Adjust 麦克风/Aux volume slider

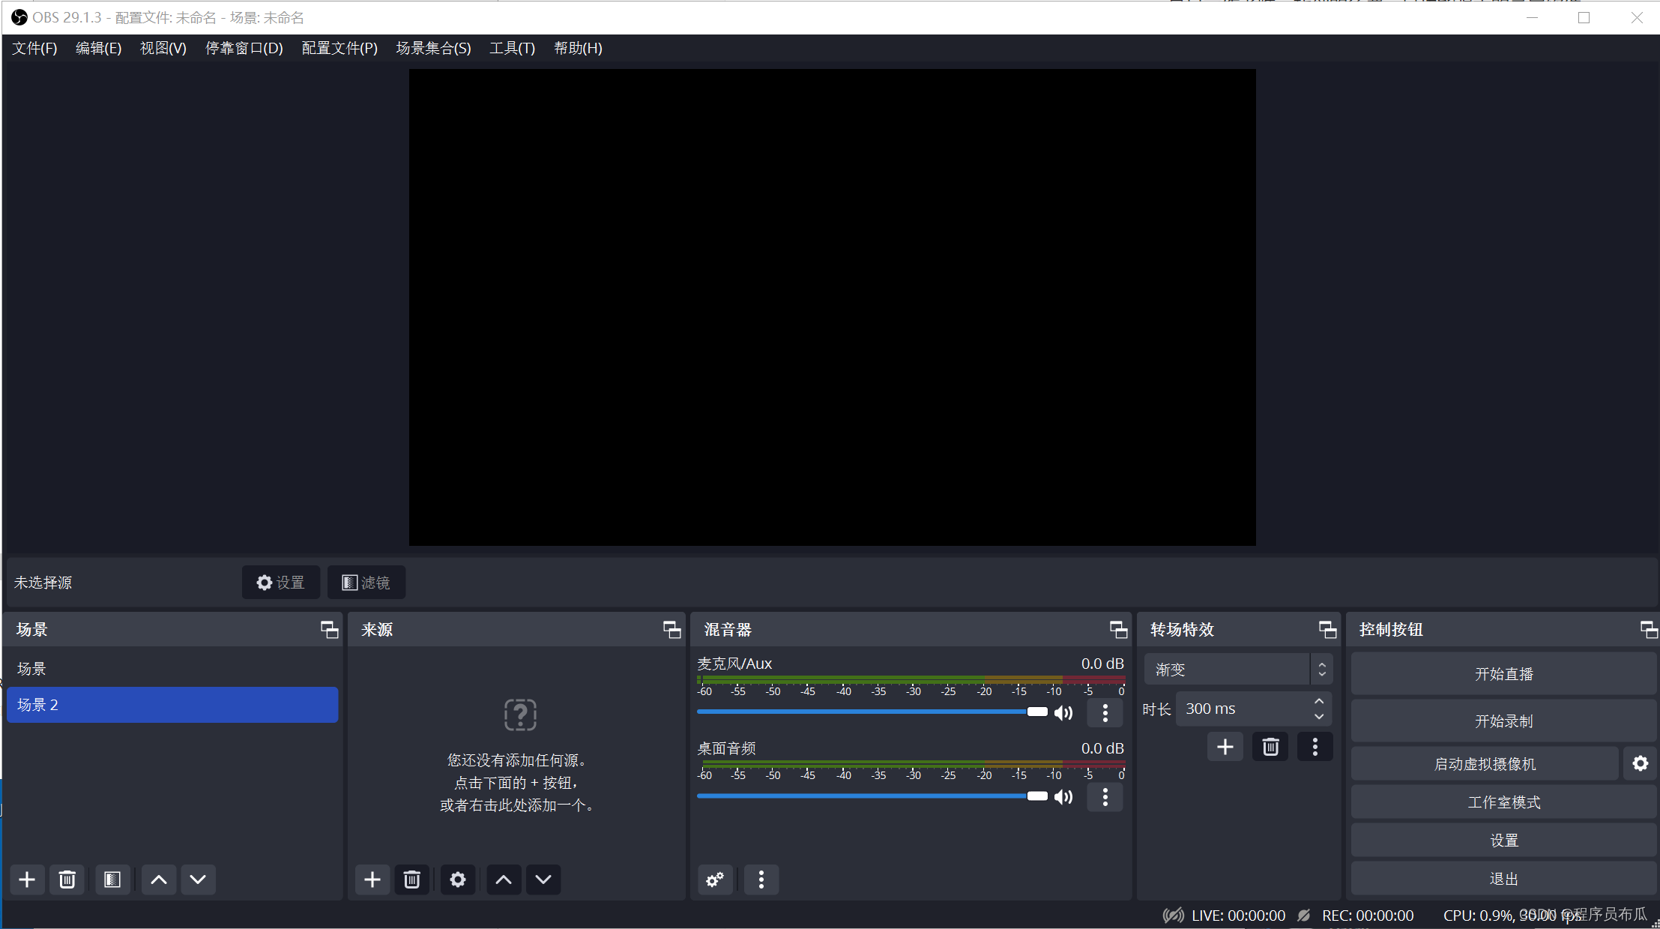point(872,712)
